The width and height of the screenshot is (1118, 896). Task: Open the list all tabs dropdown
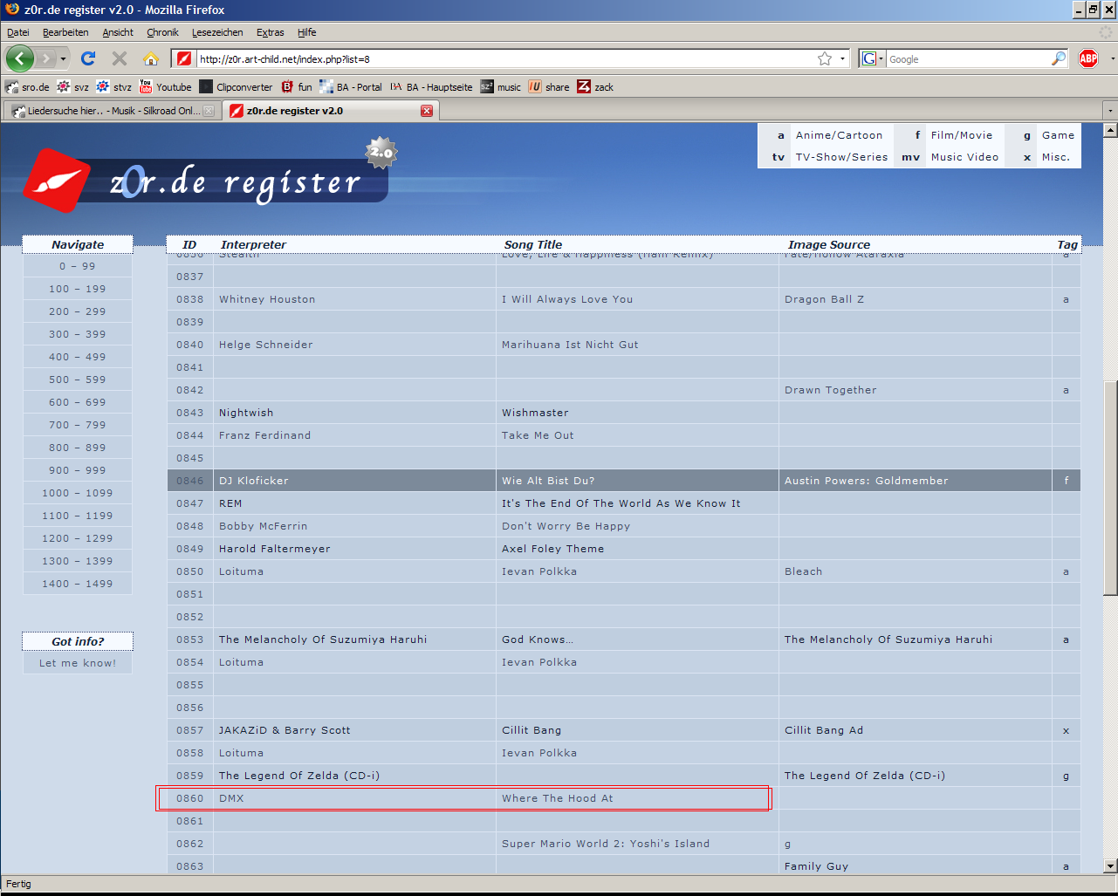click(x=1109, y=112)
